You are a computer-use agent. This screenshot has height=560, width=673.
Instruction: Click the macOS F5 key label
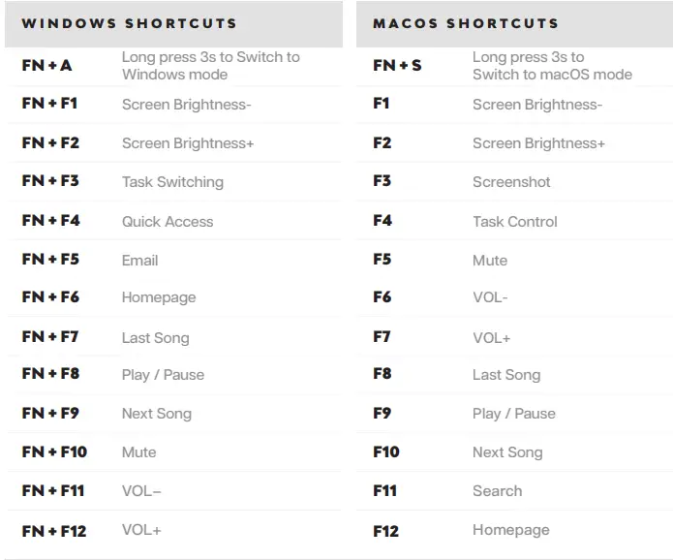pyautogui.click(x=382, y=260)
